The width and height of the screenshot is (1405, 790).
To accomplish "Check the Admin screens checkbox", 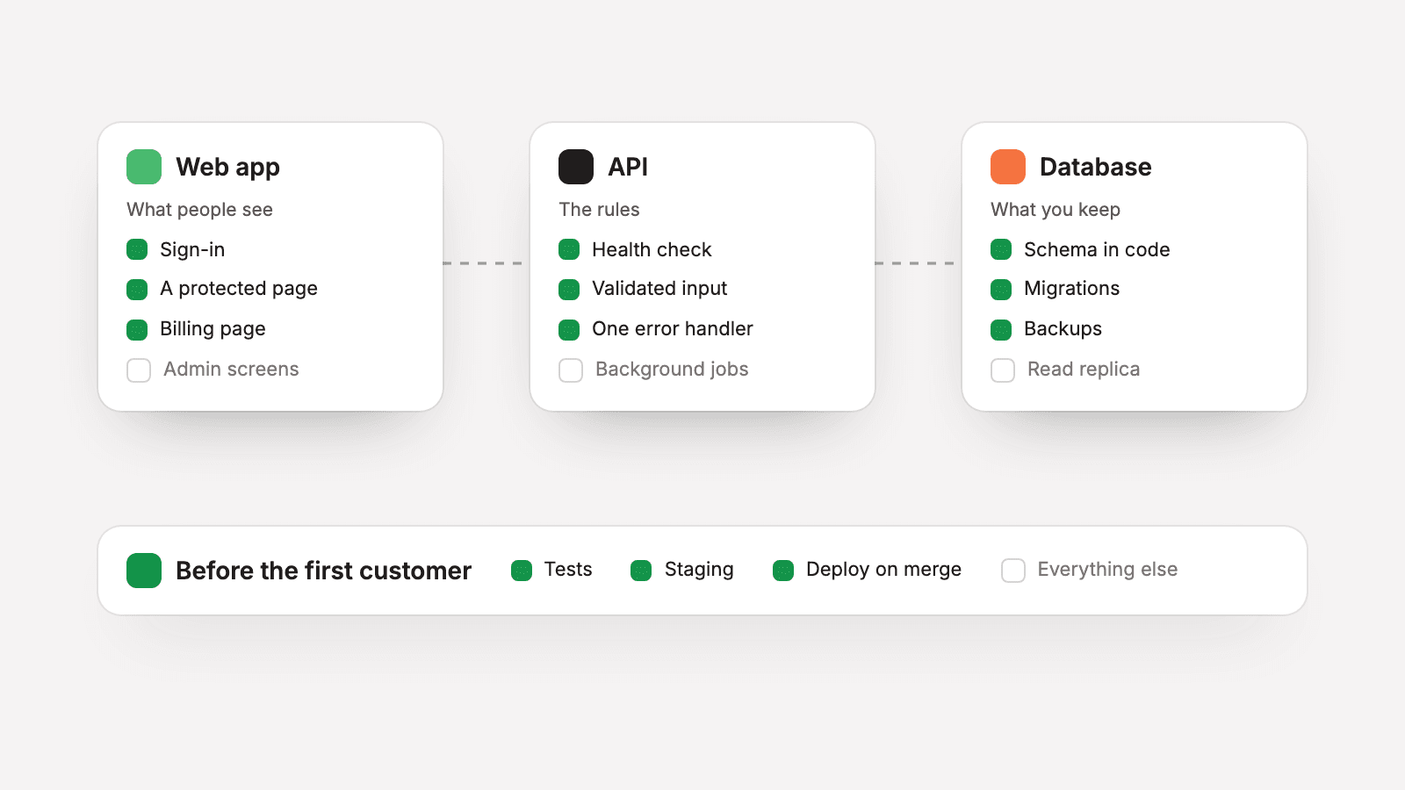I will click(x=139, y=370).
